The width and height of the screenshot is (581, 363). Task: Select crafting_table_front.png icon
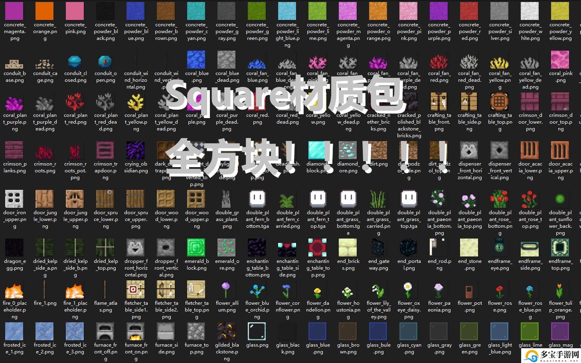439,101
